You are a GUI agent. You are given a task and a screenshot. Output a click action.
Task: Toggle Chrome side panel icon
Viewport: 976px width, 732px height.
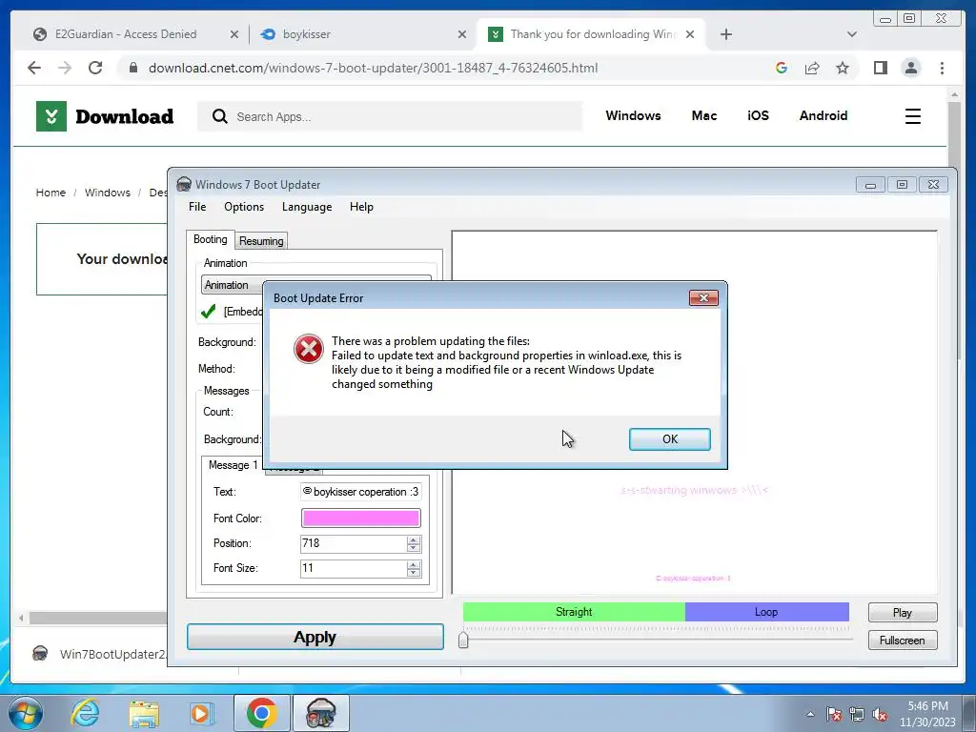click(880, 68)
